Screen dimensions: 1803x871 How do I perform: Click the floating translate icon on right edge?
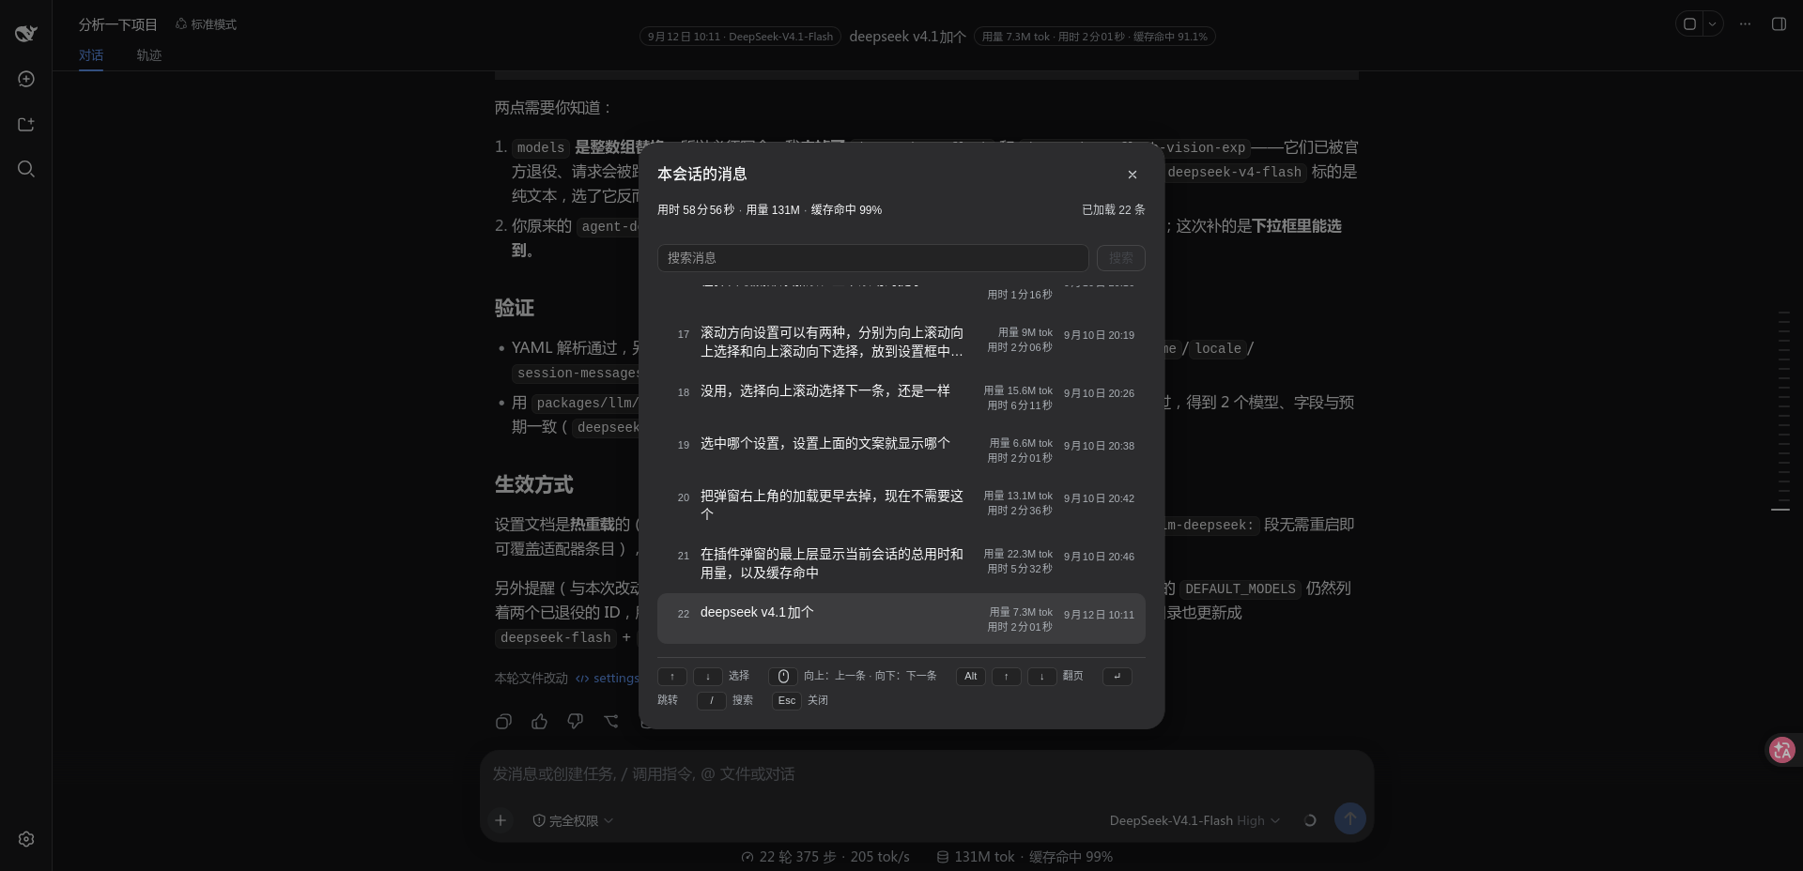[x=1782, y=750]
